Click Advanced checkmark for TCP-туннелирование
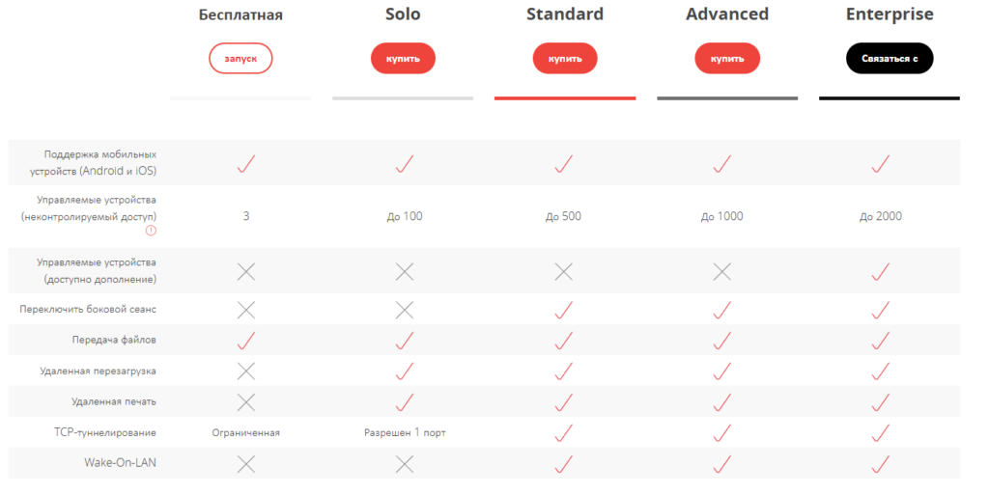989x495 pixels. 721,433
